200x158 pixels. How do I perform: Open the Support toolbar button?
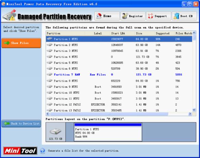point(158,16)
